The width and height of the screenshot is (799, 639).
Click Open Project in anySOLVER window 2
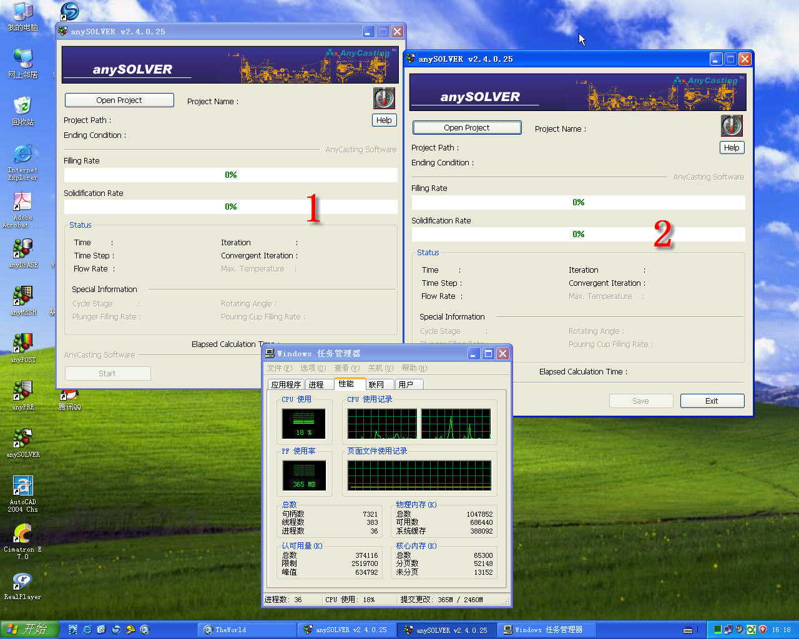(x=467, y=127)
